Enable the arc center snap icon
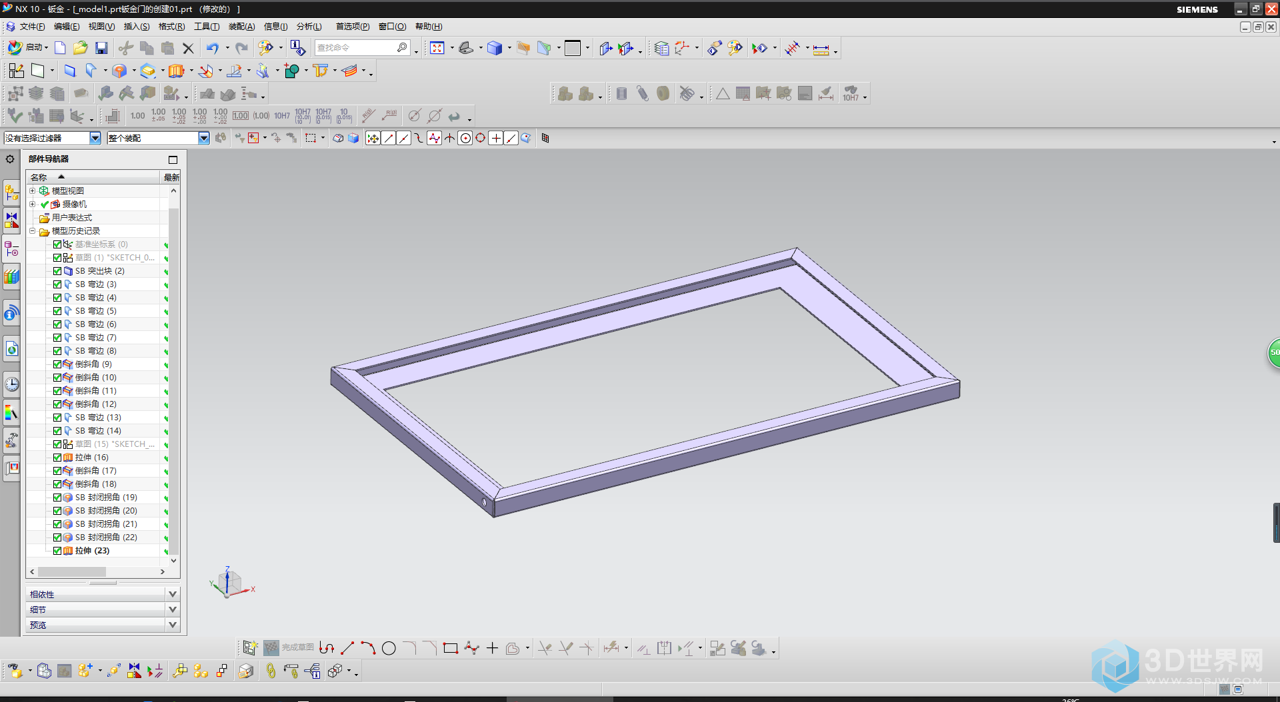 click(465, 138)
